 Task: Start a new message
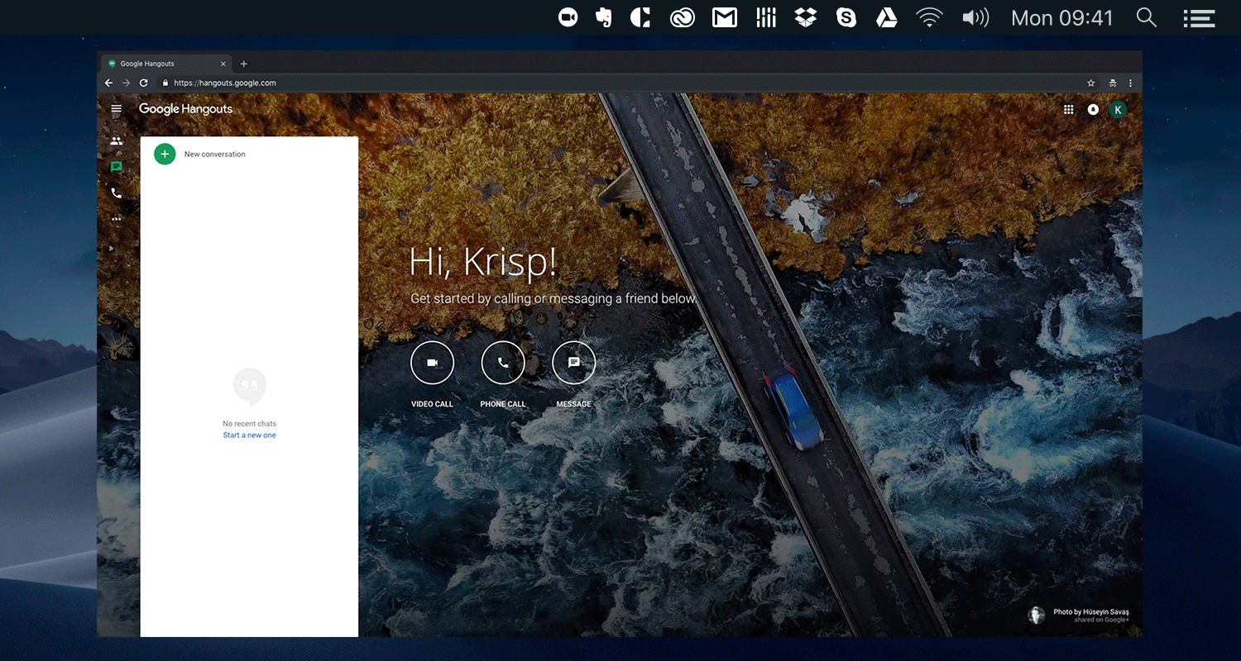pos(574,363)
